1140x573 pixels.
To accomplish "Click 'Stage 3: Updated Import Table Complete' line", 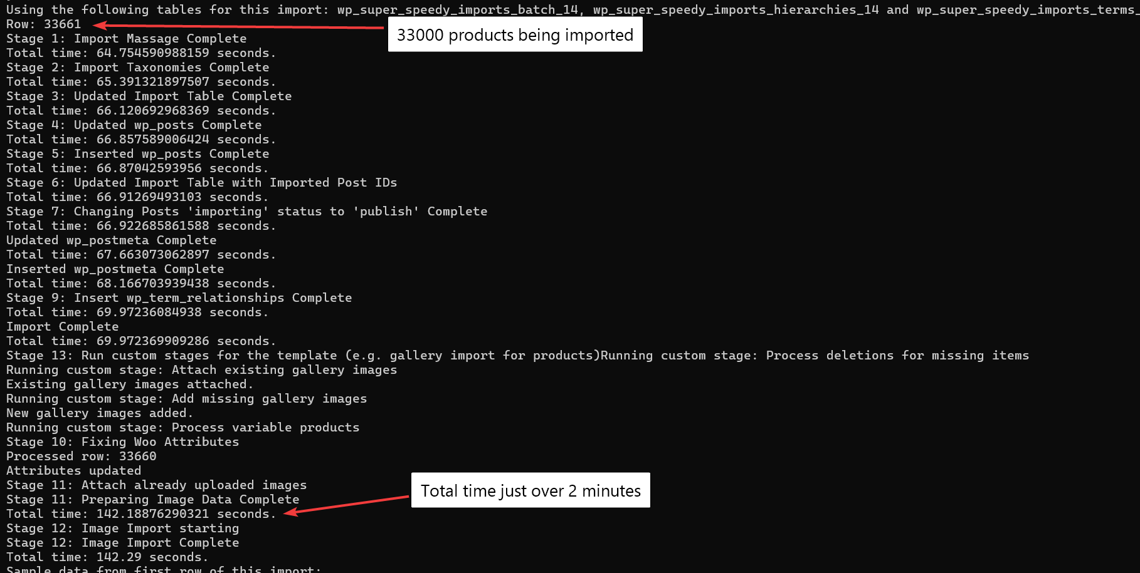I will click(149, 96).
